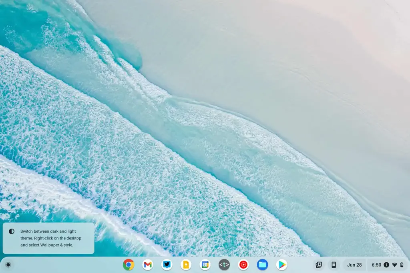The width and height of the screenshot is (410, 273).
Task: Open Google Calendar from the shelf
Action: (x=205, y=265)
